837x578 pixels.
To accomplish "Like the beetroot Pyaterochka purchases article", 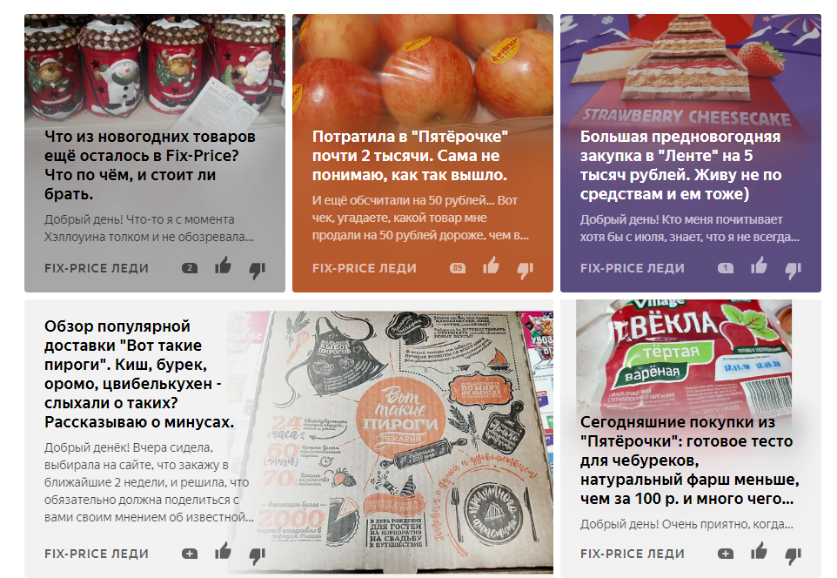I will coord(759,551).
